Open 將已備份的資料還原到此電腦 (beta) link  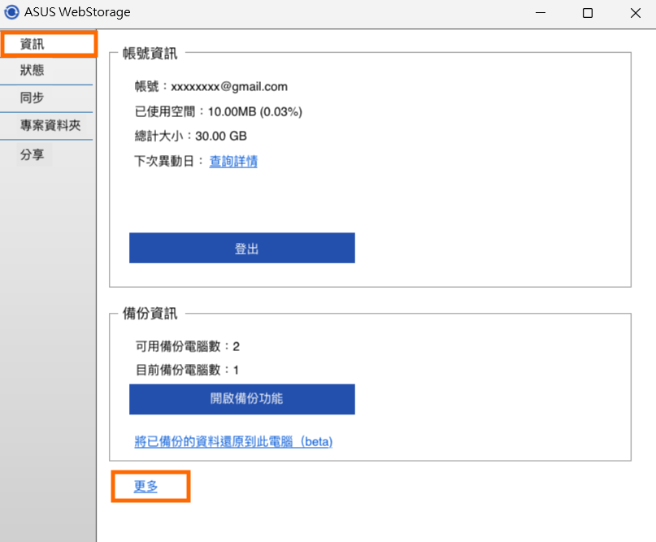(233, 441)
